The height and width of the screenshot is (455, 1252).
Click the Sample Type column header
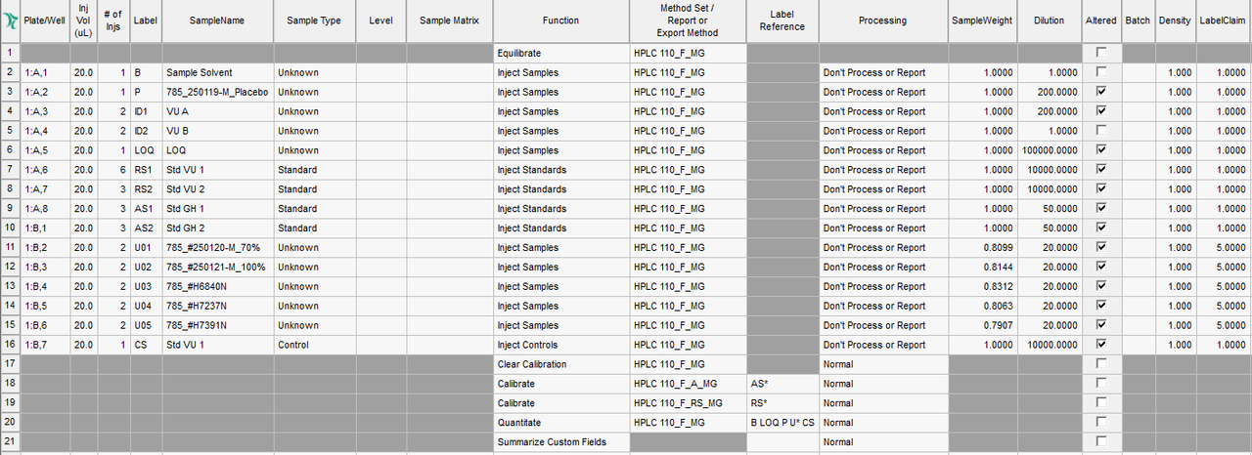pyautogui.click(x=315, y=21)
